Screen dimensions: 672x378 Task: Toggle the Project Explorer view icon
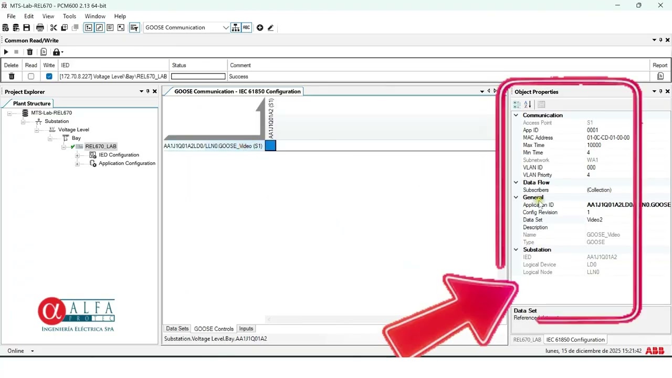coord(89,28)
